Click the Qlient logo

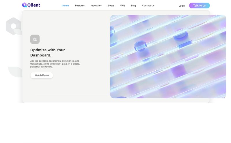click(x=31, y=5)
